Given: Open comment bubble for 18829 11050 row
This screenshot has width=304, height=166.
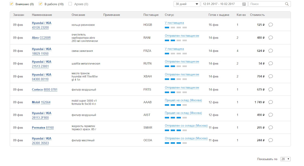Looking at the screenshot, I should 271,51.
